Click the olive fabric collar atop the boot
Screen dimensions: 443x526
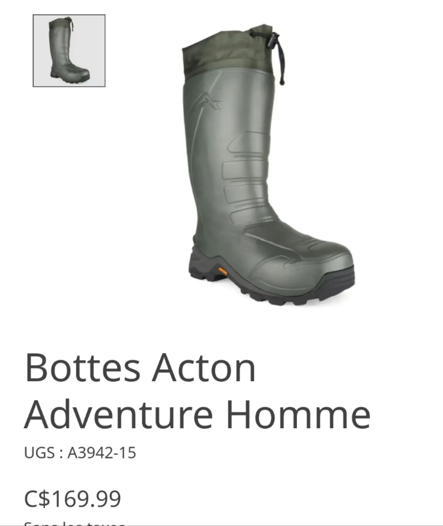click(x=227, y=51)
